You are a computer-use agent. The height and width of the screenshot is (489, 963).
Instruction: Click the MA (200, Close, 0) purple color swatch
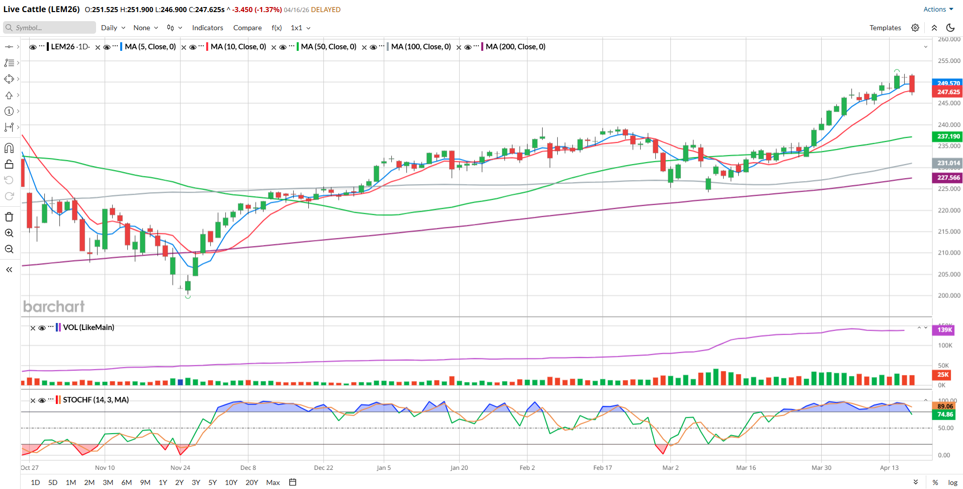coord(482,47)
